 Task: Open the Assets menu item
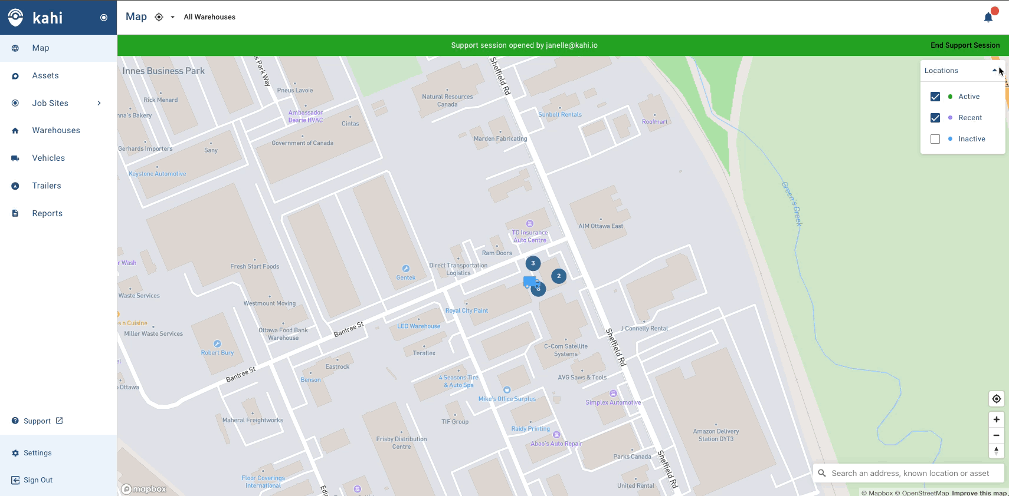pos(58,75)
